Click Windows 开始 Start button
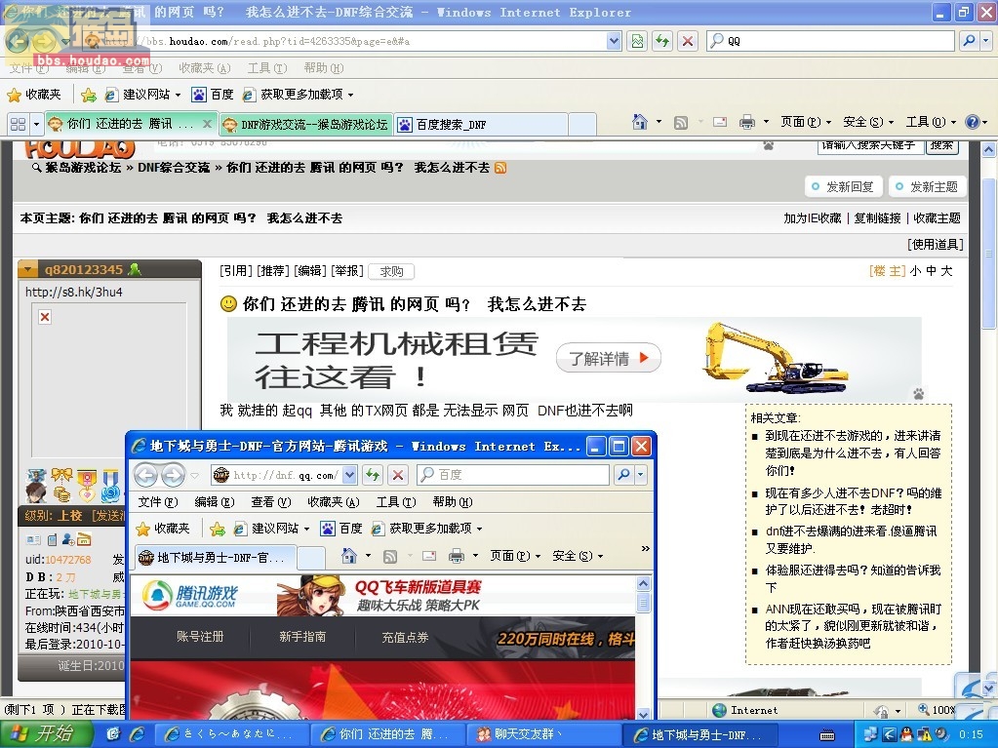 pos(47,734)
